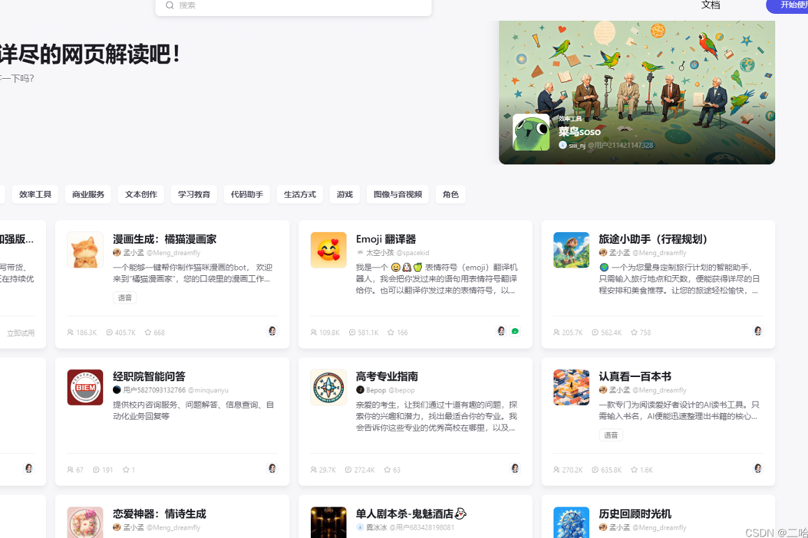Click the green WeChat icon on Emoji 翻译器 card
This screenshot has height=538, width=808.
coord(514,331)
